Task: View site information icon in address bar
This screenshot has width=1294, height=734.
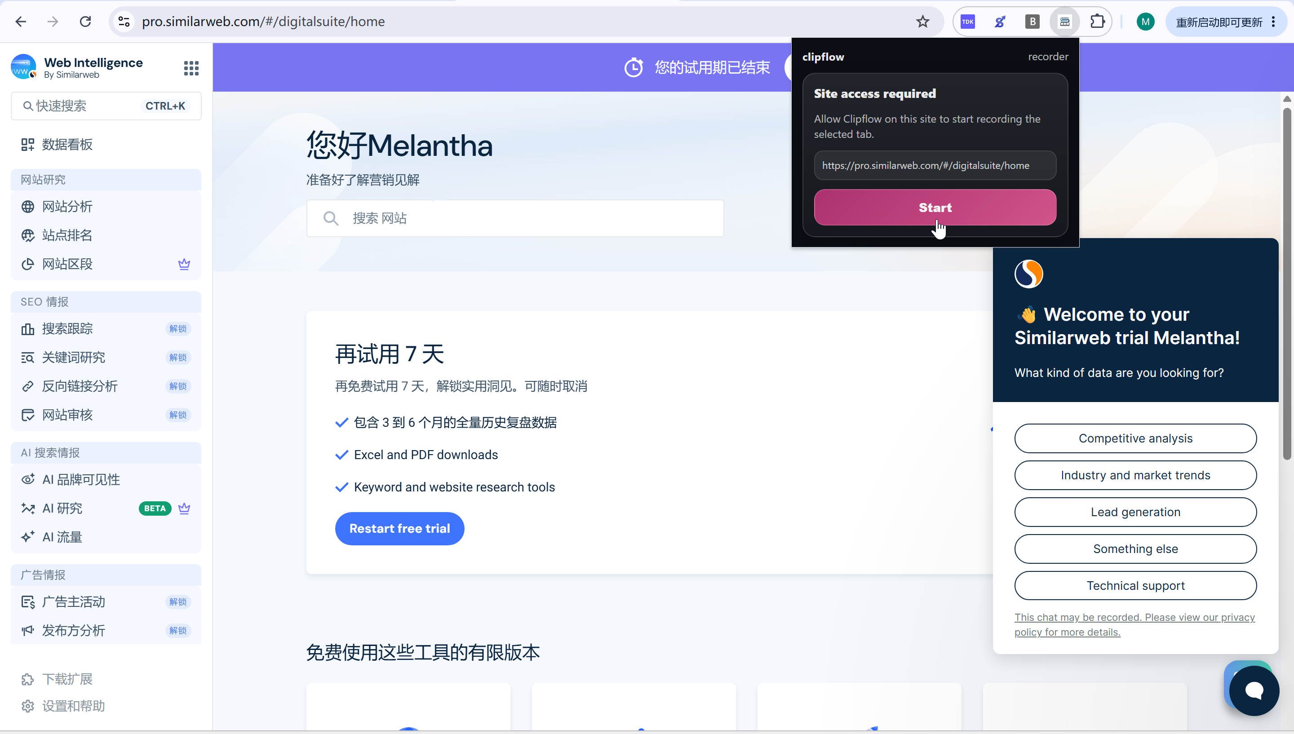Action: 124,22
